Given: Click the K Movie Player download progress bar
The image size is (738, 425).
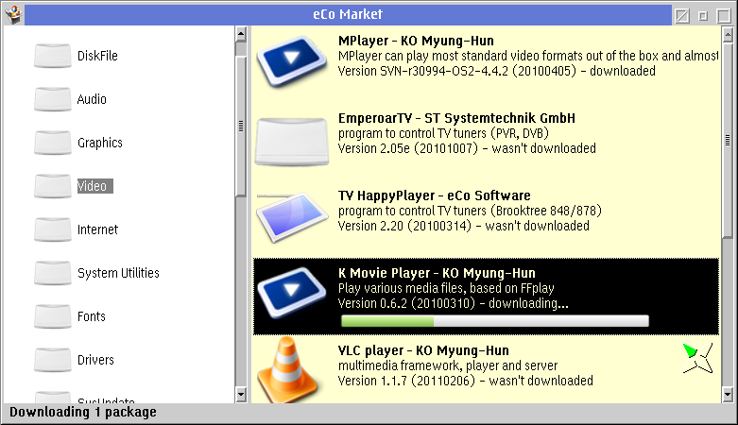Looking at the screenshot, I should pyautogui.click(x=495, y=321).
